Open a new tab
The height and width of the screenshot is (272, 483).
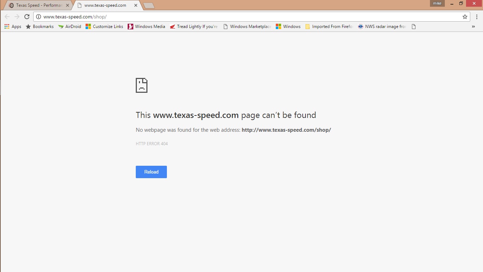click(149, 5)
